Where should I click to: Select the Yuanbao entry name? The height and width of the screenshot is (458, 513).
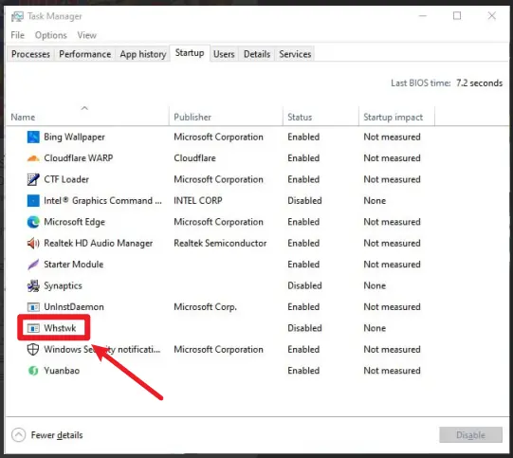pos(62,371)
